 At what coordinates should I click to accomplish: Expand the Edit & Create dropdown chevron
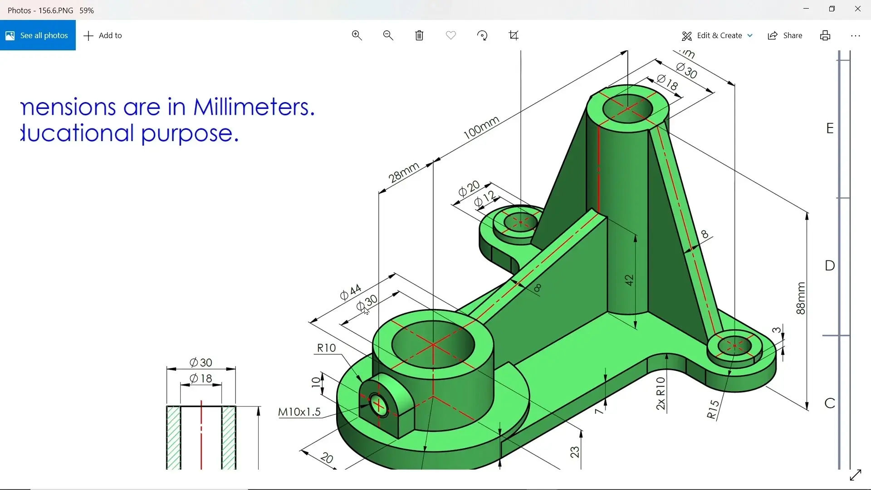(750, 35)
